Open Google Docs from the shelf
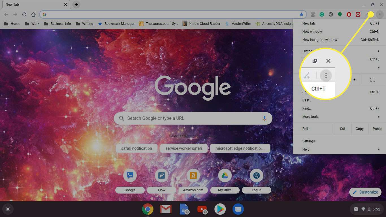 coord(184,209)
